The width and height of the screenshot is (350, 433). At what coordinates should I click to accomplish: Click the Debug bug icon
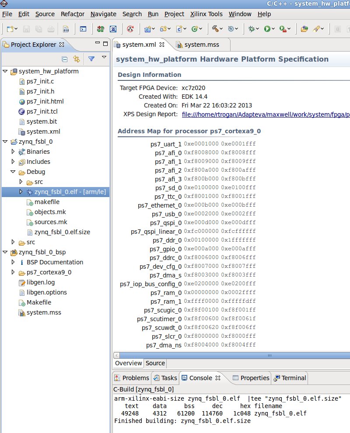pyautogui.click(x=251, y=29)
